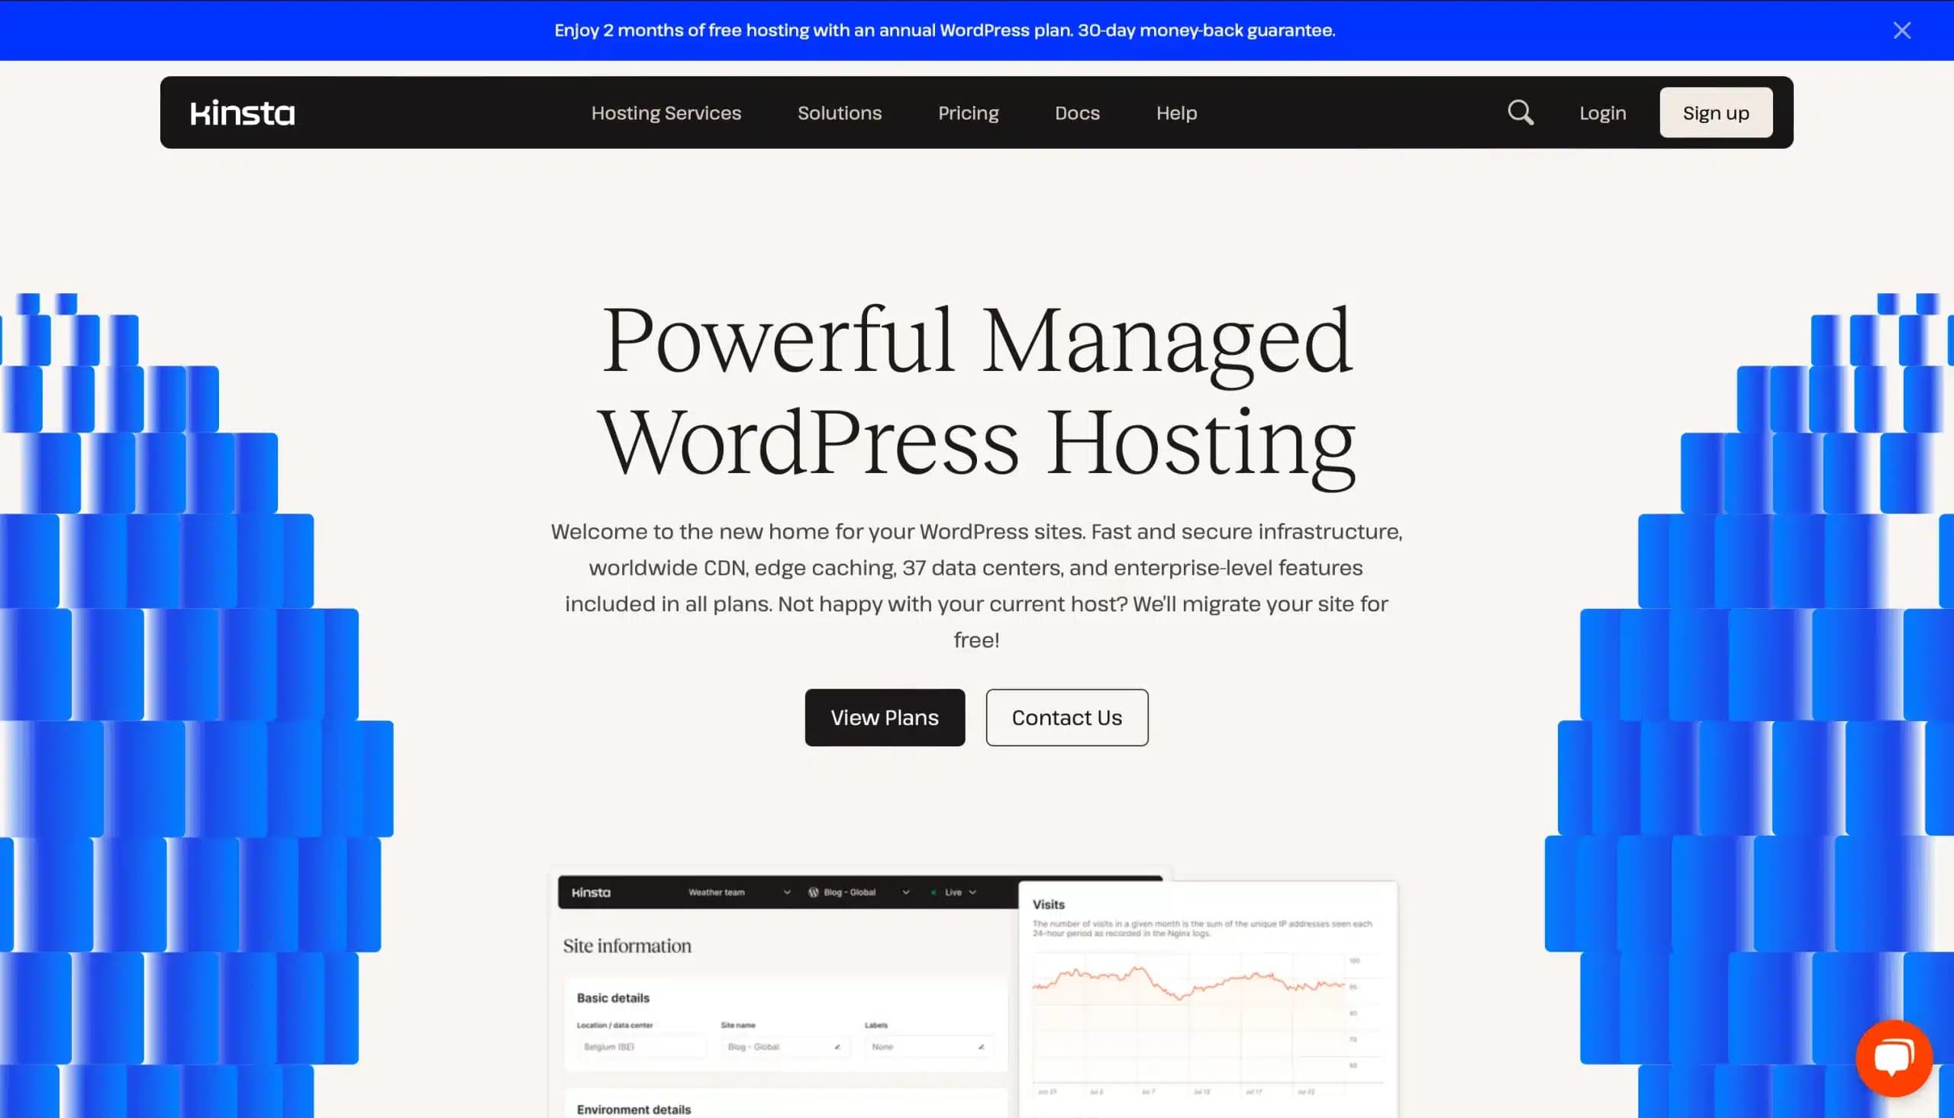This screenshot has width=1954, height=1118.
Task: Expand the Help navigation menu item
Action: (1177, 111)
